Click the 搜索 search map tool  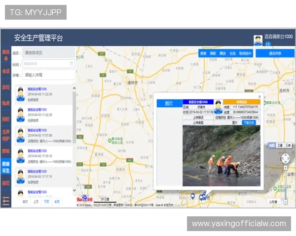[x=203, y=54]
